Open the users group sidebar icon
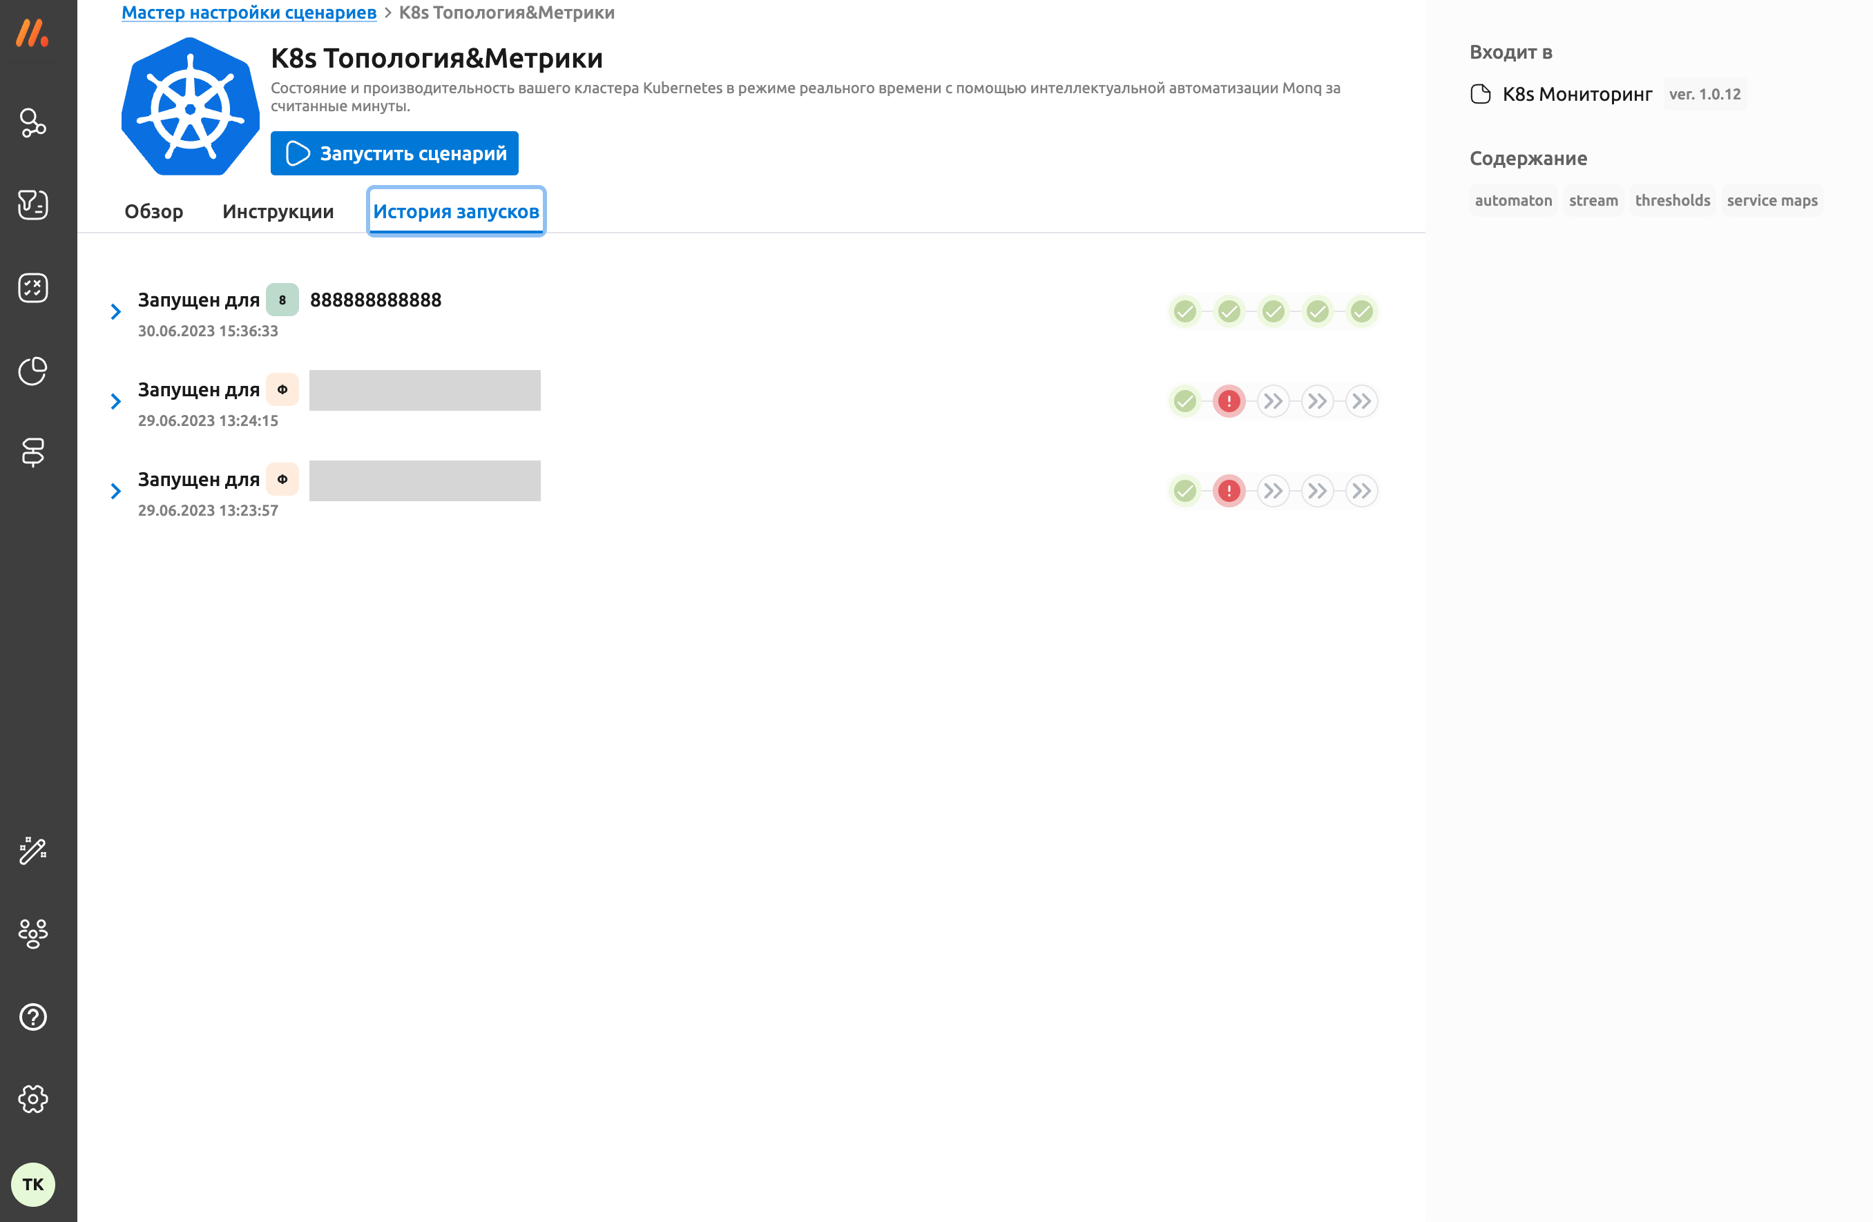Screen dimensions: 1873x1222 [x=32, y=933]
